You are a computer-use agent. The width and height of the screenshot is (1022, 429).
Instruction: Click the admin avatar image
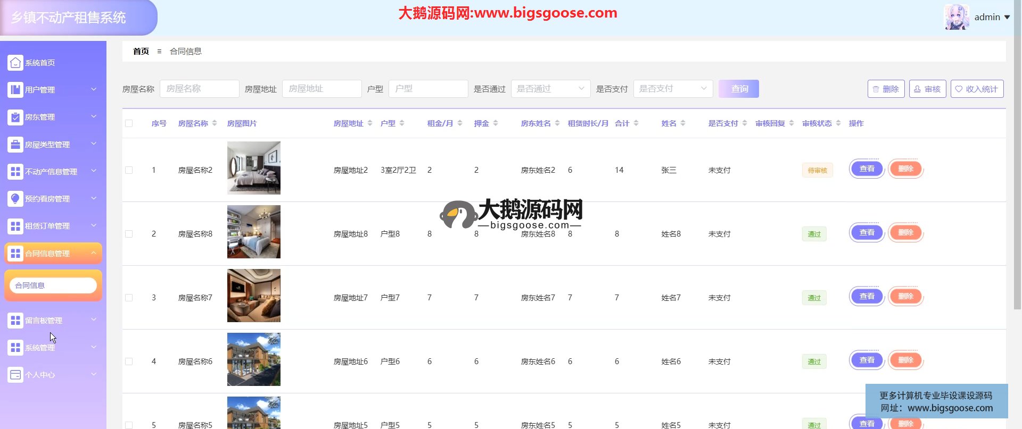[956, 17]
